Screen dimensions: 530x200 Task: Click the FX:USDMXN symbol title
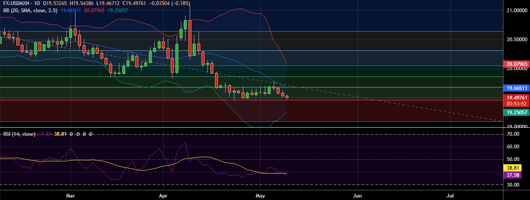pos(16,3)
